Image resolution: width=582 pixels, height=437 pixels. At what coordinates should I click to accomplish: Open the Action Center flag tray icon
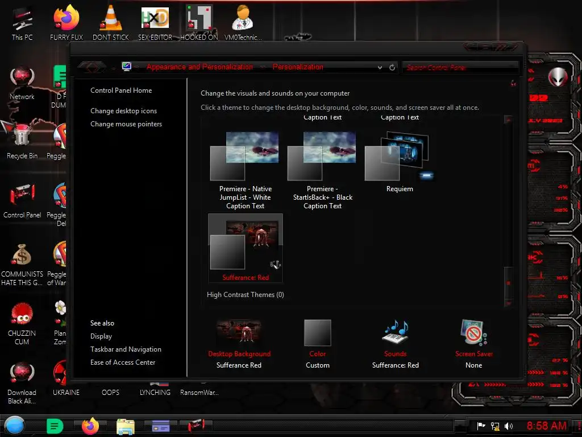[481, 426]
